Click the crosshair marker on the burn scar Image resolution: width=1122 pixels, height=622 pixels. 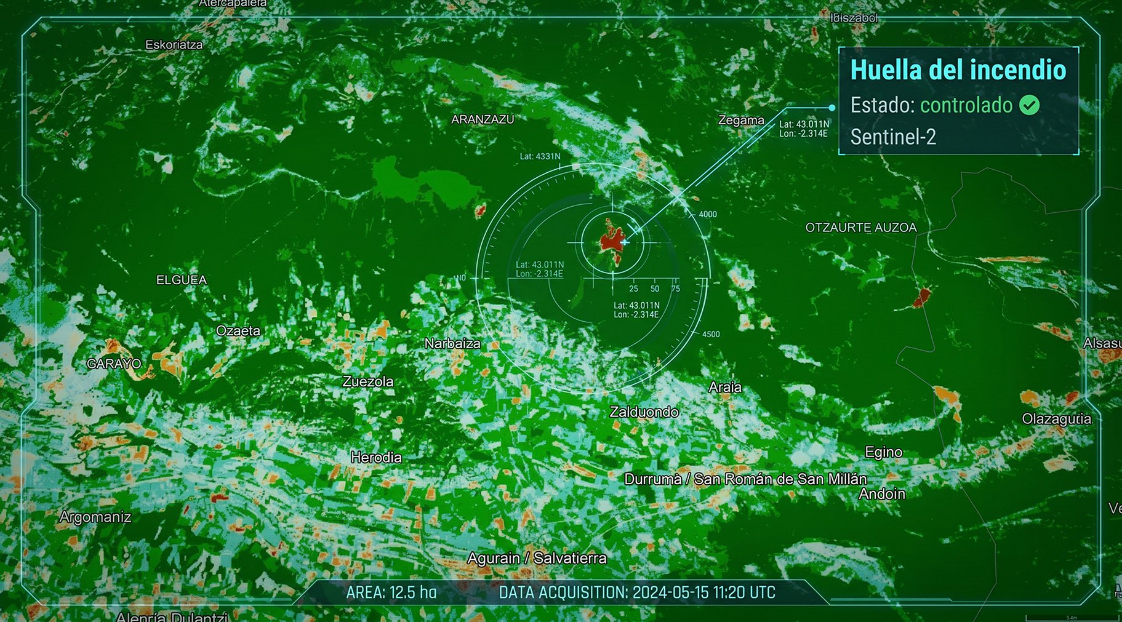pos(625,242)
